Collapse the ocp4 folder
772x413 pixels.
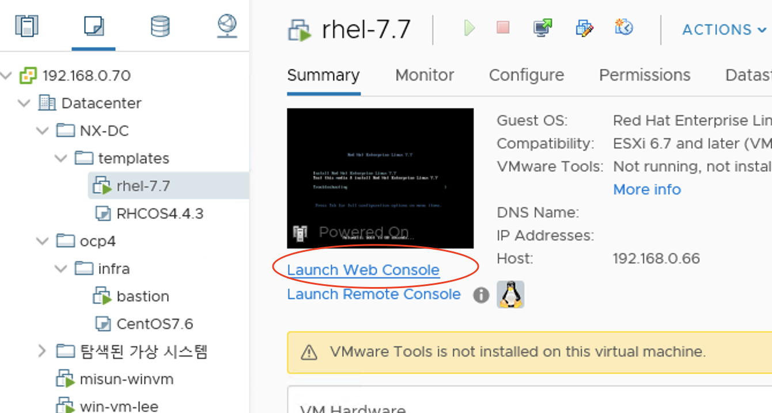[x=43, y=241]
